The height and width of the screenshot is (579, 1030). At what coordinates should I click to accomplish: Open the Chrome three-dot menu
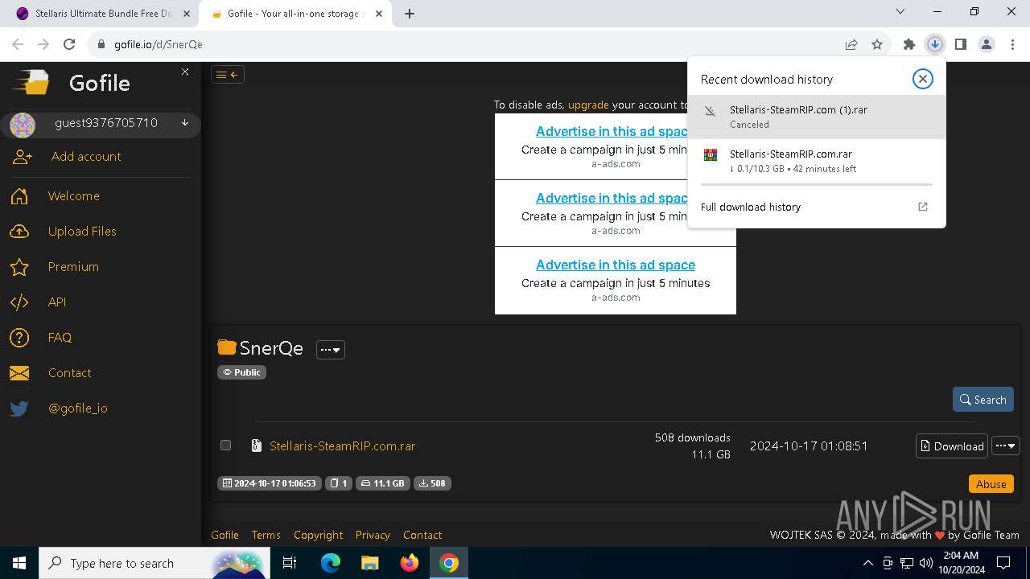tap(1011, 44)
